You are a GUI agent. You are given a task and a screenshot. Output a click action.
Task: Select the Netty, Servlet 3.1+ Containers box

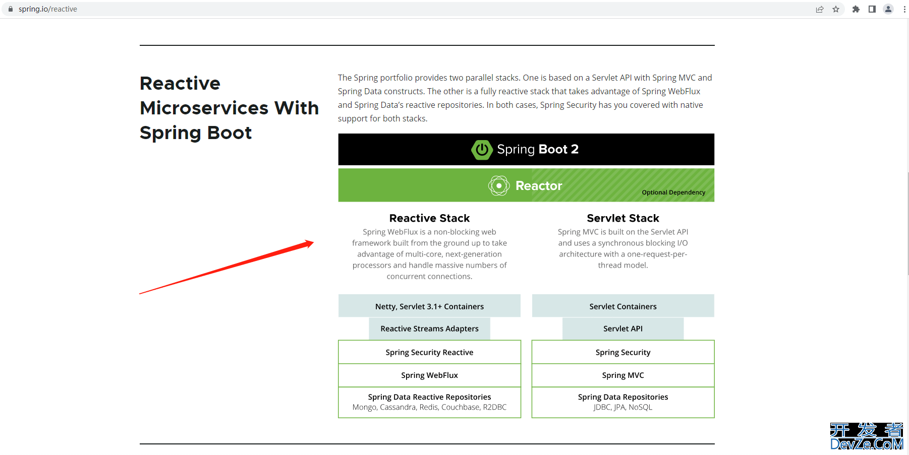[x=429, y=306]
